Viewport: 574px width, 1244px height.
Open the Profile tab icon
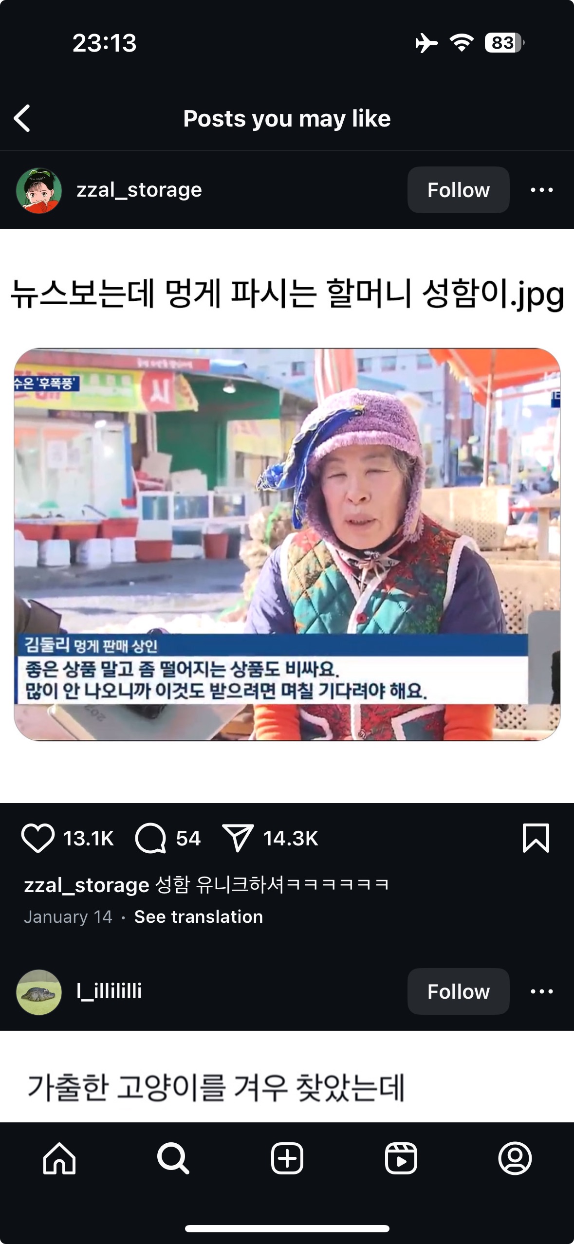pyautogui.click(x=515, y=1158)
